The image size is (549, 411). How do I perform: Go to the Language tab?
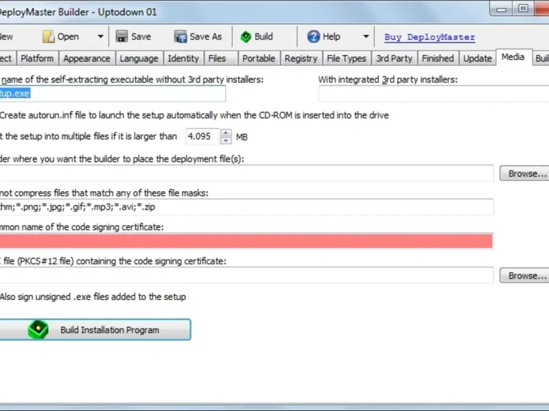coord(139,58)
